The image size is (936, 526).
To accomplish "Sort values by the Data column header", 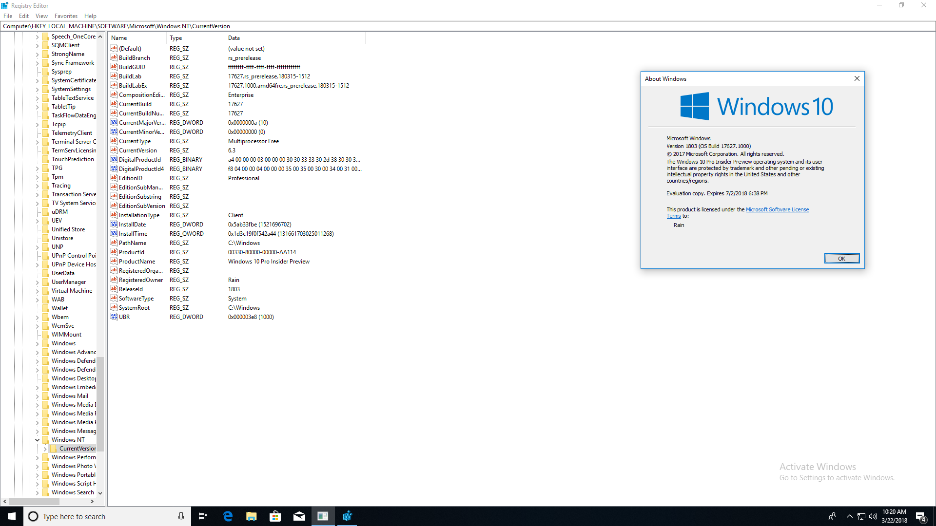I will 295,38.
